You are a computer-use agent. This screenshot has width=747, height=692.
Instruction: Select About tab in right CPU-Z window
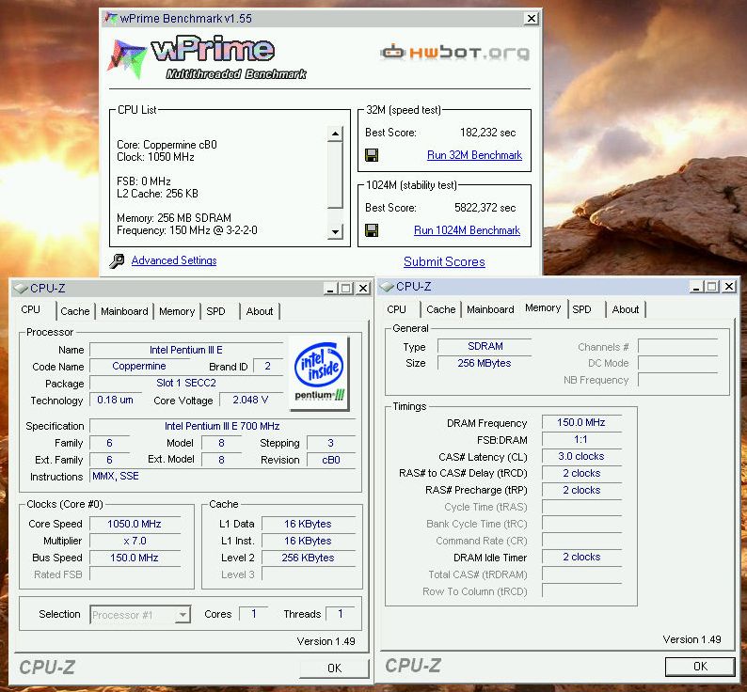(x=626, y=309)
